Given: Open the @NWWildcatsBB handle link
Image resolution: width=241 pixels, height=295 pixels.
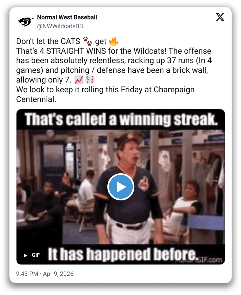Looking at the screenshot, I should [x=60, y=26].
